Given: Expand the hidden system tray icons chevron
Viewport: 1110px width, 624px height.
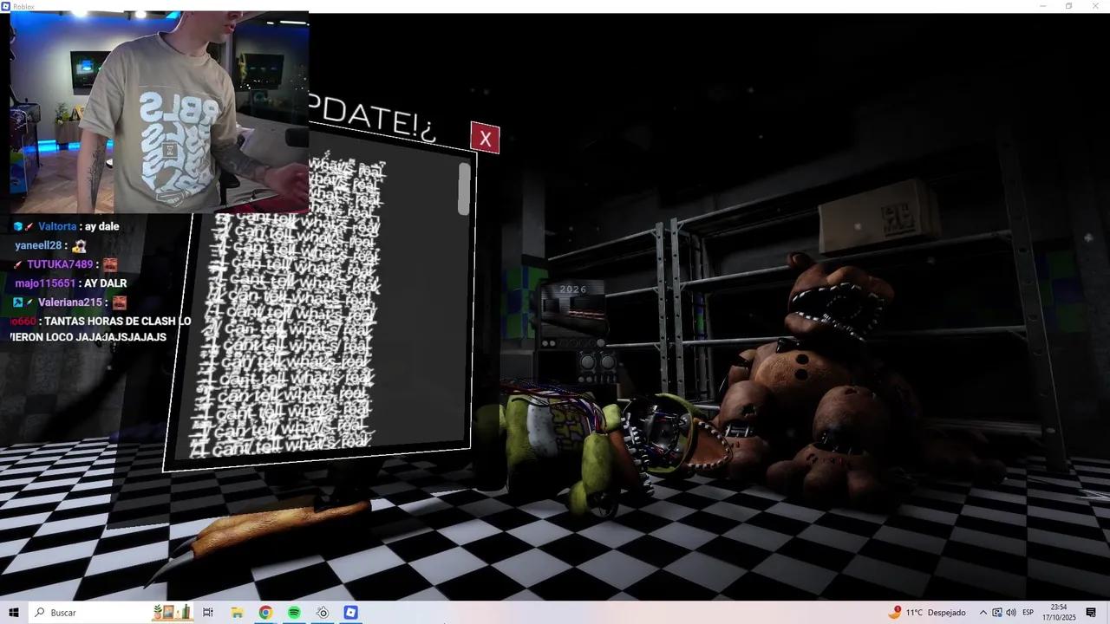Looking at the screenshot, I should (x=983, y=613).
